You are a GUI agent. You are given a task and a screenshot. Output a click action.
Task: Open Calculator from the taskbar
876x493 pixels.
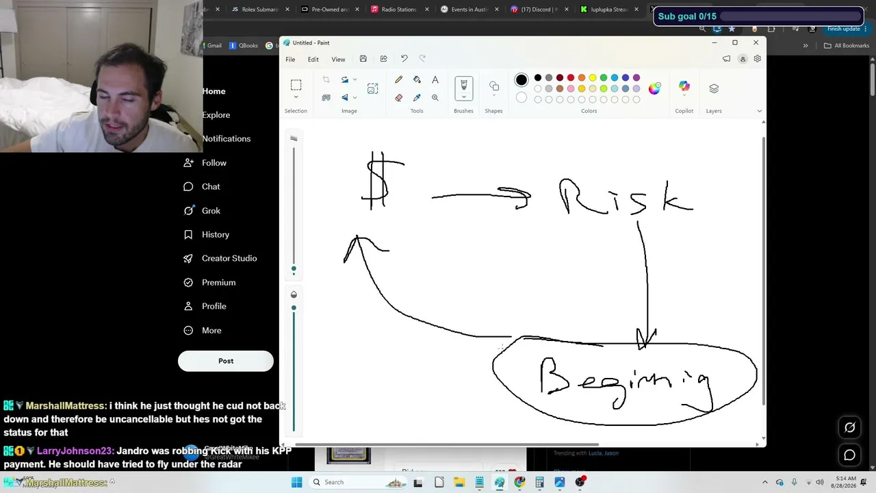(x=539, y=482)
